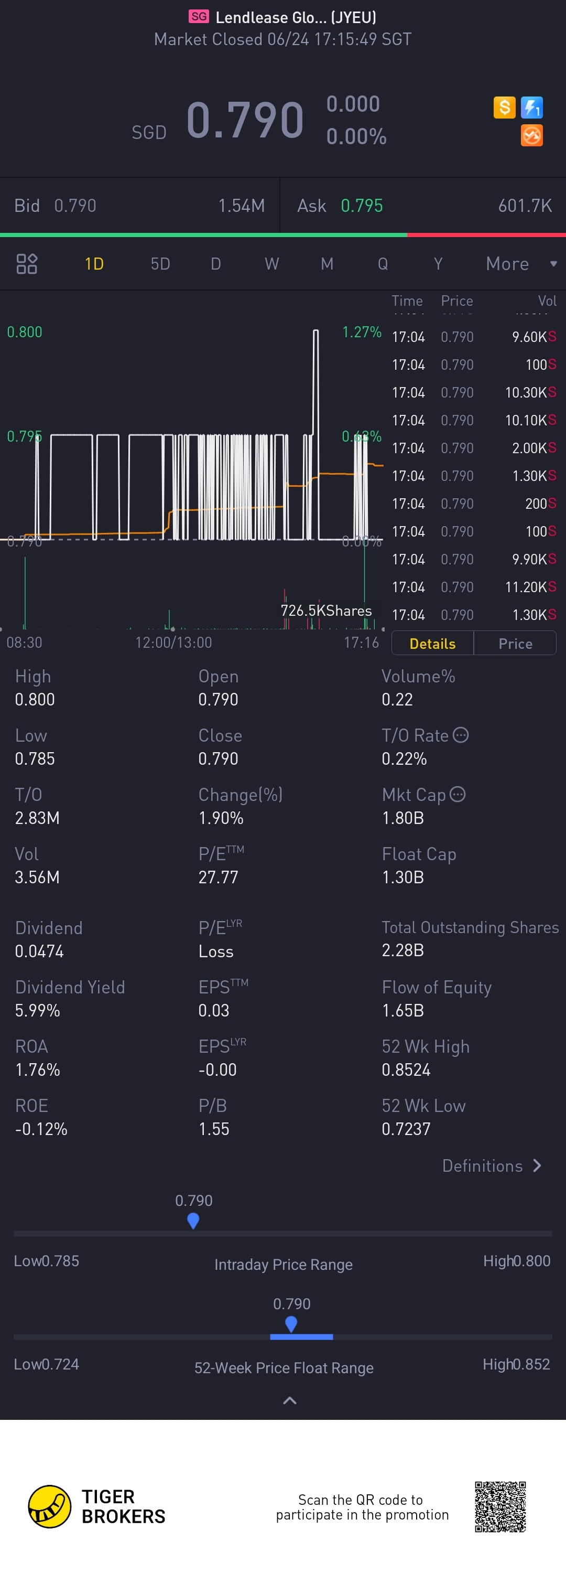Tap the 52-Week Price Float Range marker
566x1594 pixels.
tap(291, 1323)
